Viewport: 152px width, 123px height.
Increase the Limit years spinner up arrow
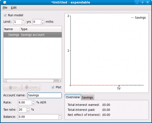23,20
